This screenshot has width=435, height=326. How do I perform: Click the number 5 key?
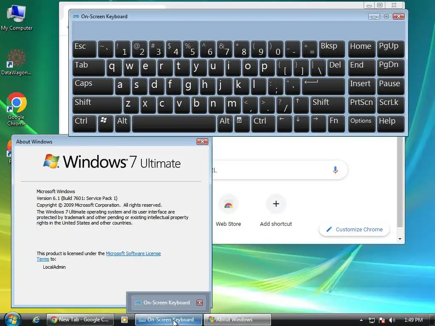[191, 49]
